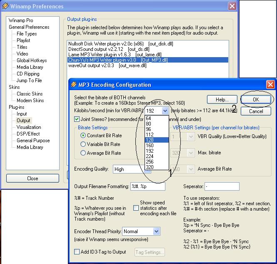Click the Cancel button

pos(256,111)
